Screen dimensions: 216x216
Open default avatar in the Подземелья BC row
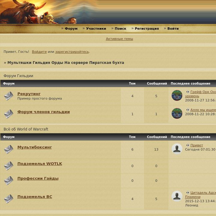coord(177,196)
